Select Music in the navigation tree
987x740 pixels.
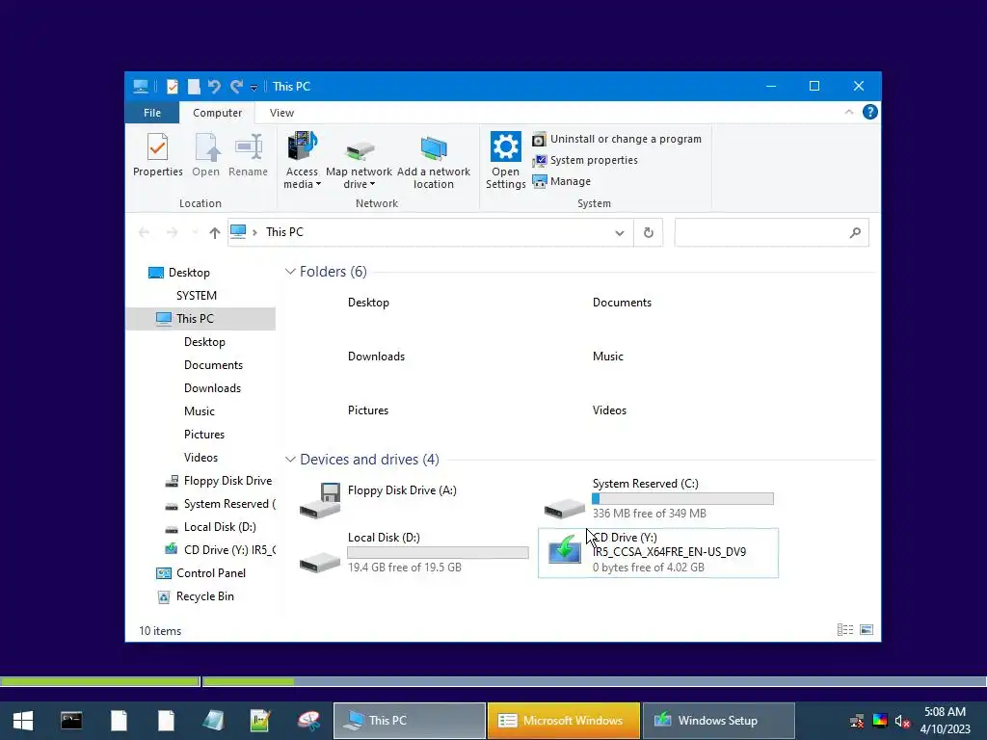(199, 411)
